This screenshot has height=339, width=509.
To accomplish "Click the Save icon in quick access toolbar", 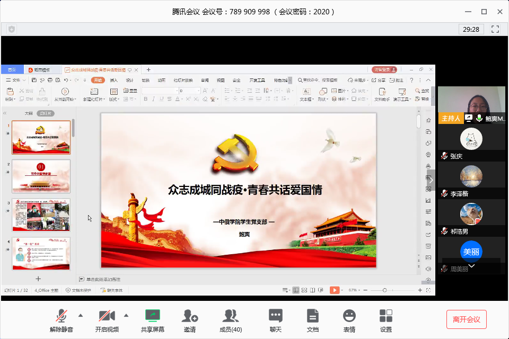I will [x=34, y=80].
